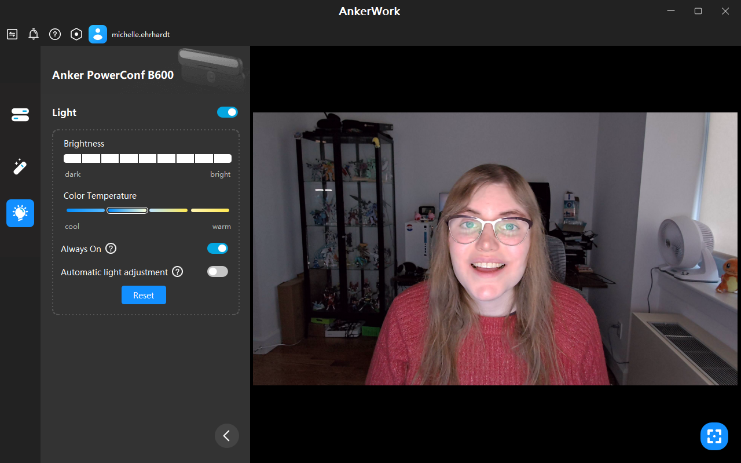Open the general settings sidebar tab
The width and height of the screenshot is (741, 463).
point(20,115)
